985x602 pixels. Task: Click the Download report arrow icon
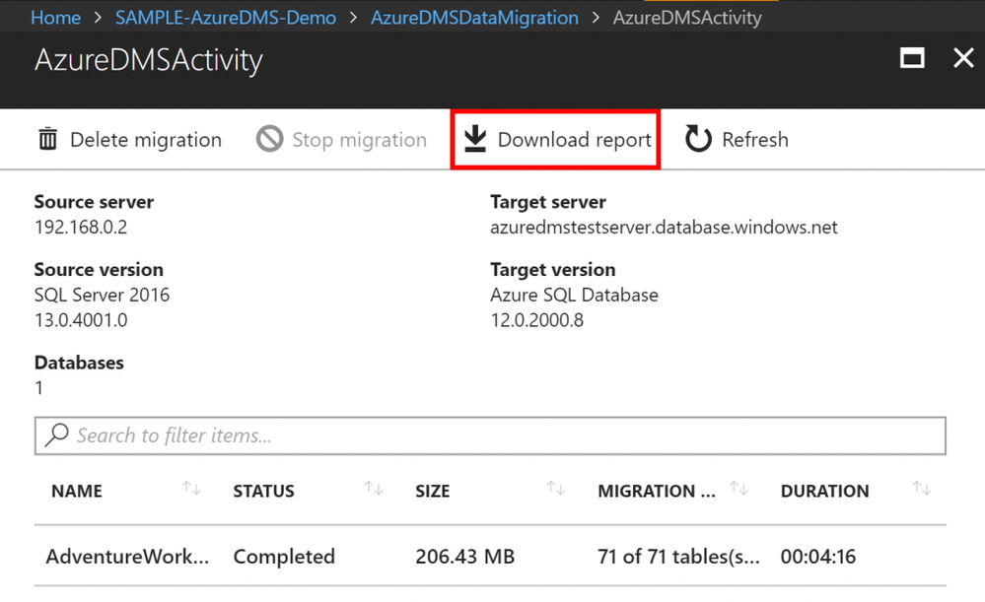click(x=475, y=139)
